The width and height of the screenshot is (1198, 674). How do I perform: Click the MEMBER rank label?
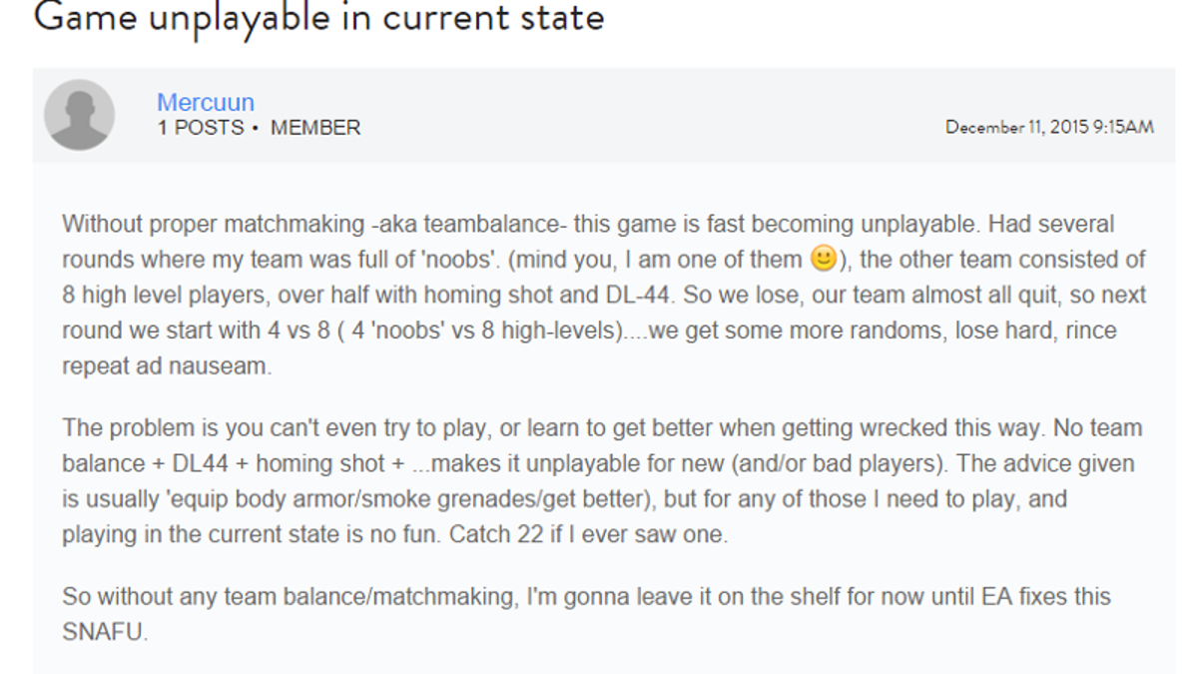[315, 128]
